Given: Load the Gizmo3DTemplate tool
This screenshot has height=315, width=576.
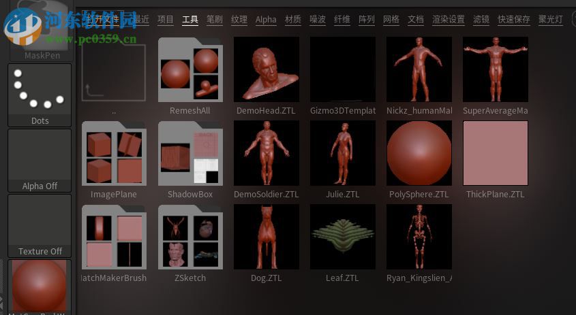Looking at the screenshot, I should click(x=343, y=69).
